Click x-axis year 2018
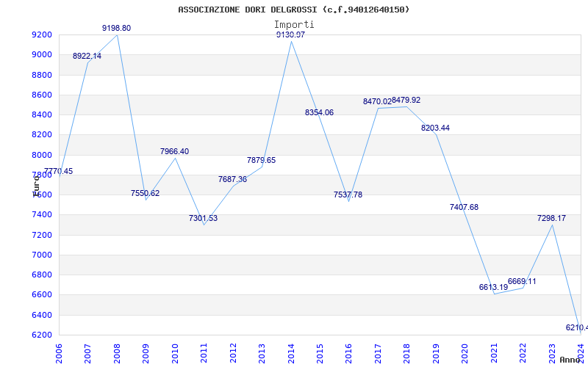This screenshot has width=588, height=367. click(407, 354)
